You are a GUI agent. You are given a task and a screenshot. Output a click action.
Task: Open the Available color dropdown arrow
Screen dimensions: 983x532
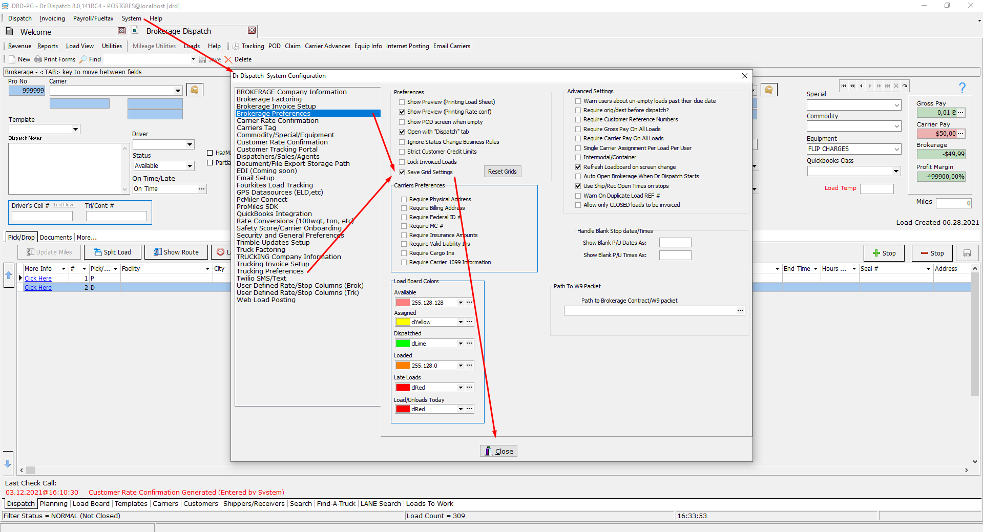click(x=461, y=303)
